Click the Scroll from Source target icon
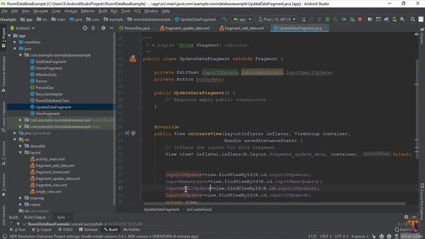This screenshot has width=425, height=239. 85,28
